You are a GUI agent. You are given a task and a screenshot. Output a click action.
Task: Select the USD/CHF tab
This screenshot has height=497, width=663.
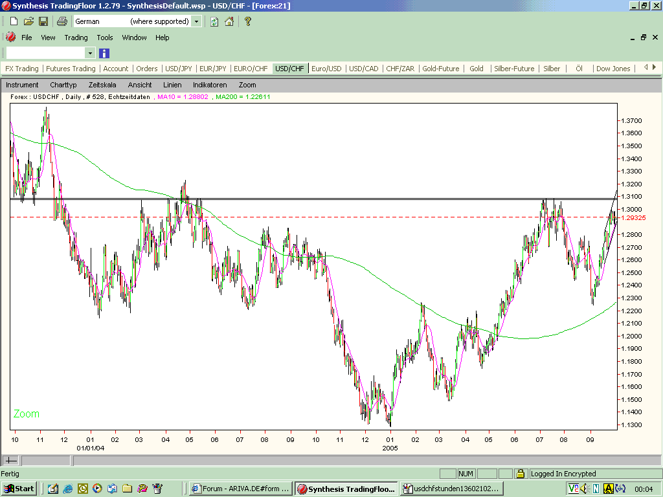[289, 69]
